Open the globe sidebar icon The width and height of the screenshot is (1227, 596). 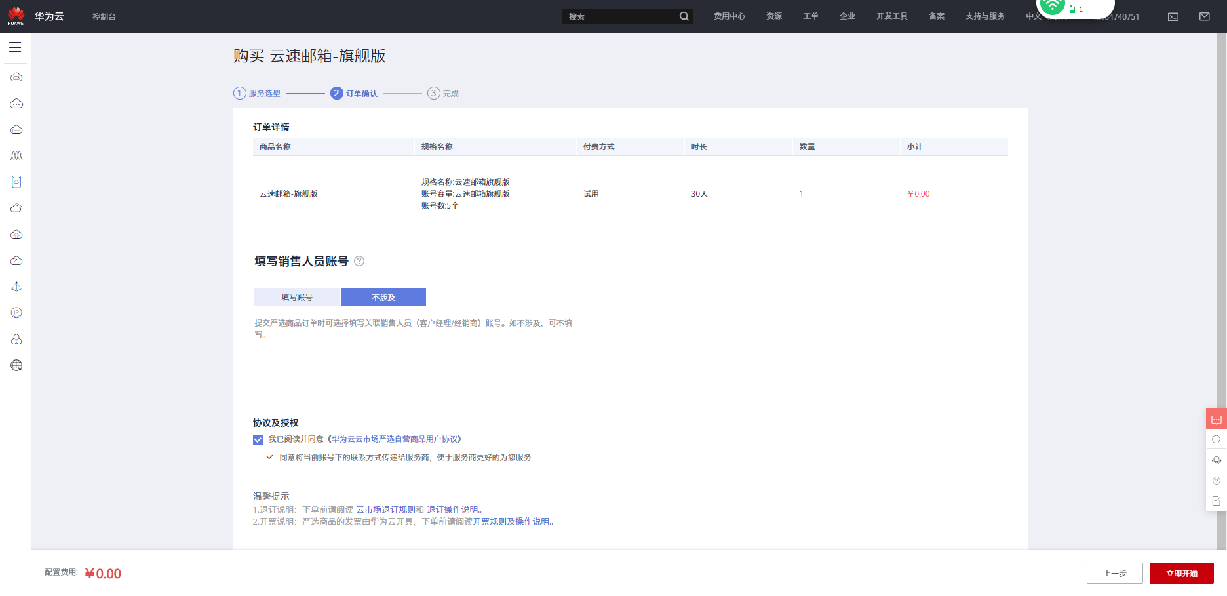[x=16, y=365]
